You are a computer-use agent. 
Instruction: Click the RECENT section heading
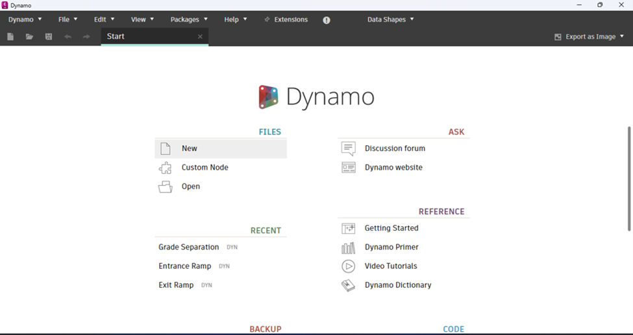tap(266, 231)
